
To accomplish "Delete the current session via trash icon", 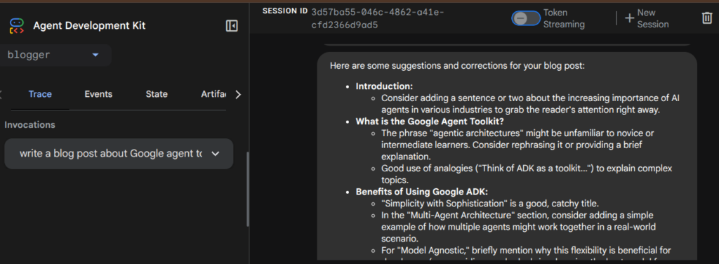I will [x=706, y=18].
